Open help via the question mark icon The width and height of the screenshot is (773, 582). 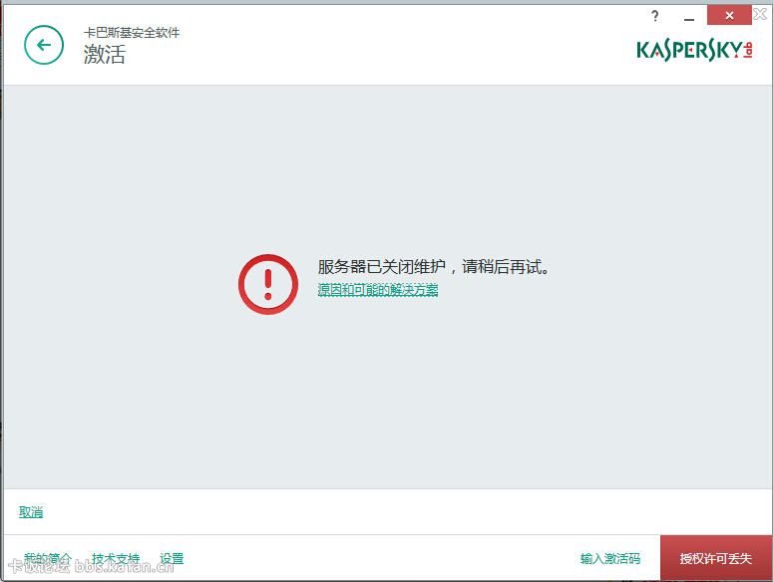[x=654, y=16]
